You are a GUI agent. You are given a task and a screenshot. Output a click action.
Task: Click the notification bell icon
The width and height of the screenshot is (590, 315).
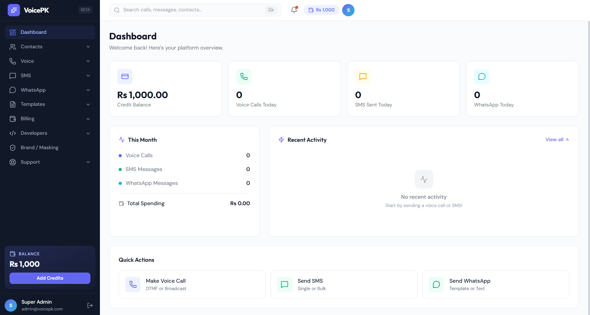pyautogui.click(x=294, y=10)
